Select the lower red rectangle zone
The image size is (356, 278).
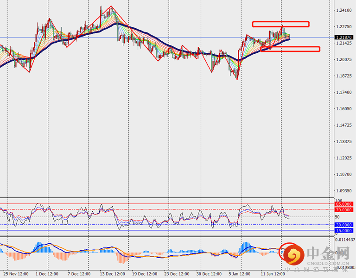pos(290,49)
